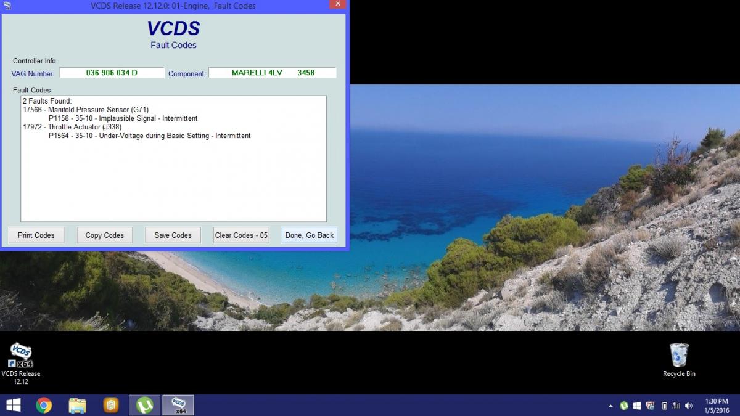Click the VCDS title bar system icon
The image size is (740, 416).
[x=7, y=5]
